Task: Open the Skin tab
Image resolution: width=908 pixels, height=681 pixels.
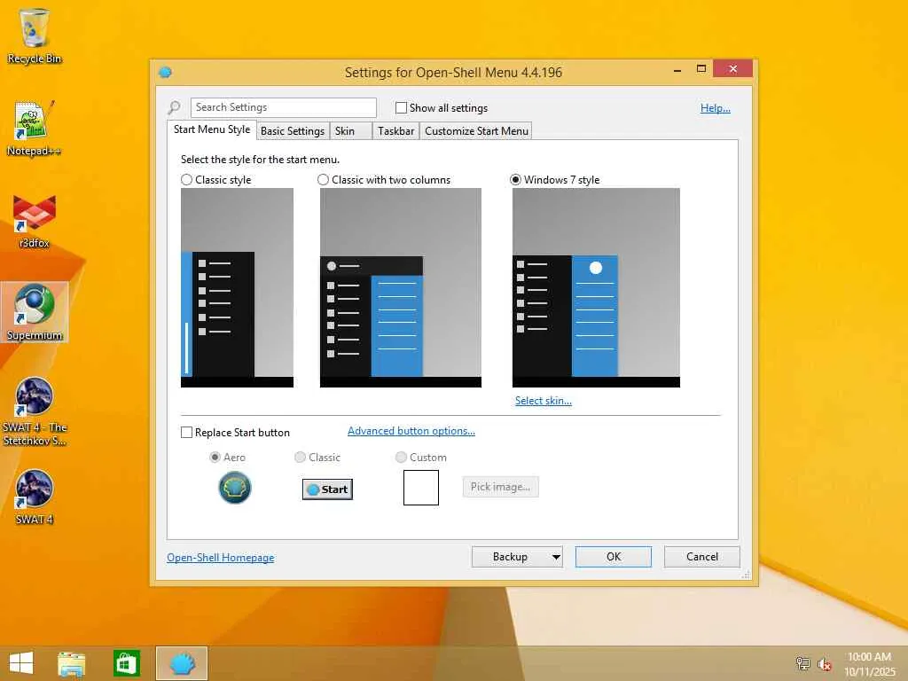Action: [351, 131]
